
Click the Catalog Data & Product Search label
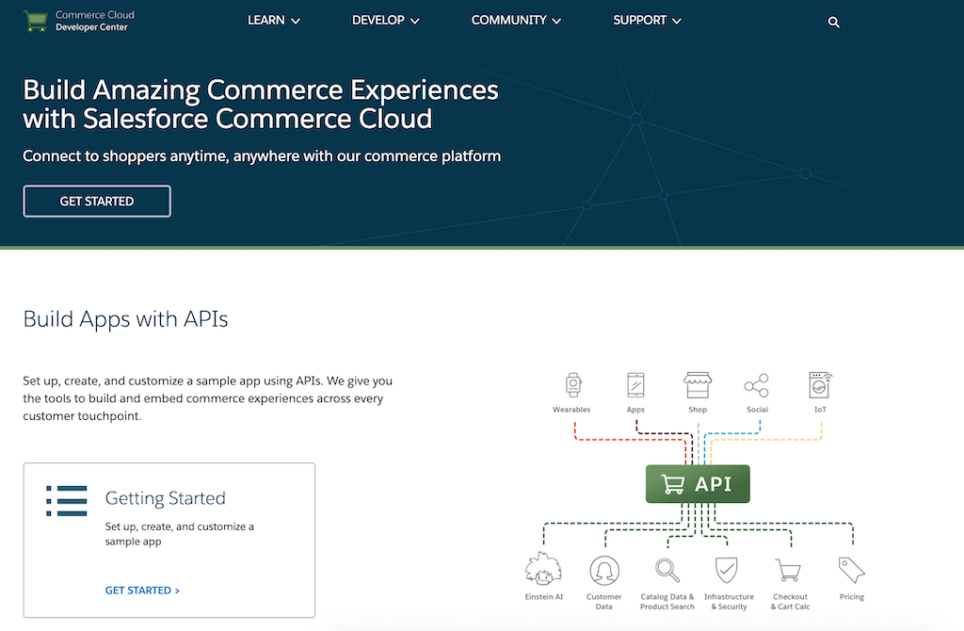pos(667,602)
